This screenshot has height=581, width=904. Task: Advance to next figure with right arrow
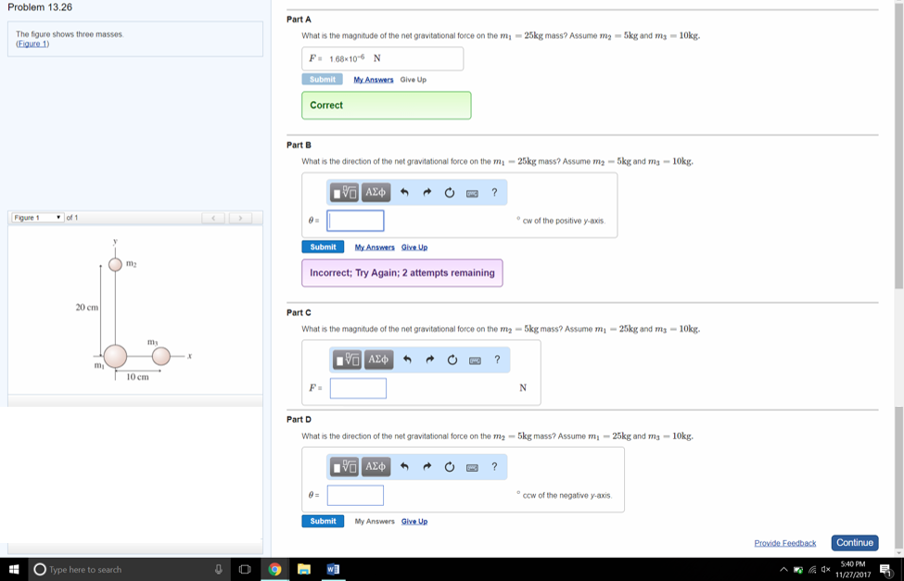point(242,217)
